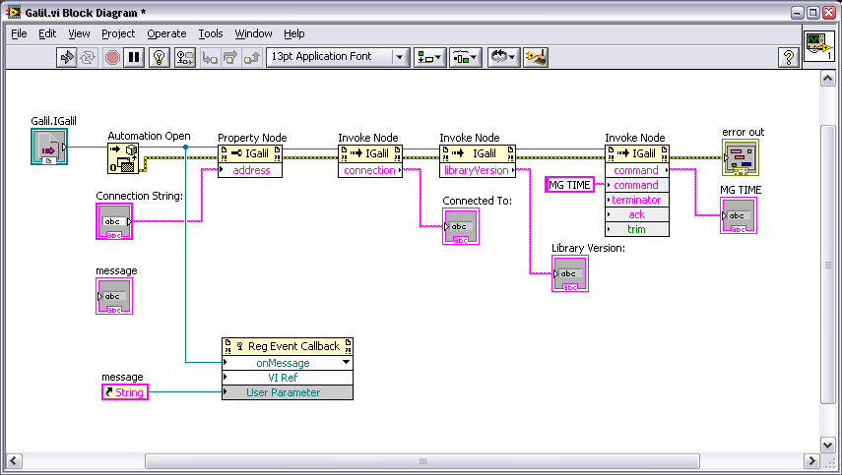The height and width of the screenshot is (475, 842).
Task: Open the Window menu
Action: tap(253, 33)
